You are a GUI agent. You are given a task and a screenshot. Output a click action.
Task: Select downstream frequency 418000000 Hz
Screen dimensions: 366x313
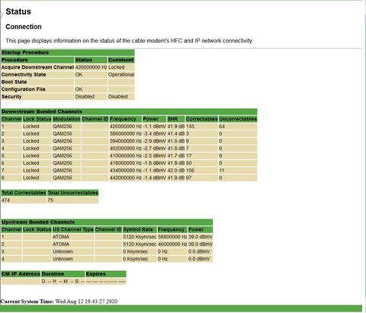[126, 163]
